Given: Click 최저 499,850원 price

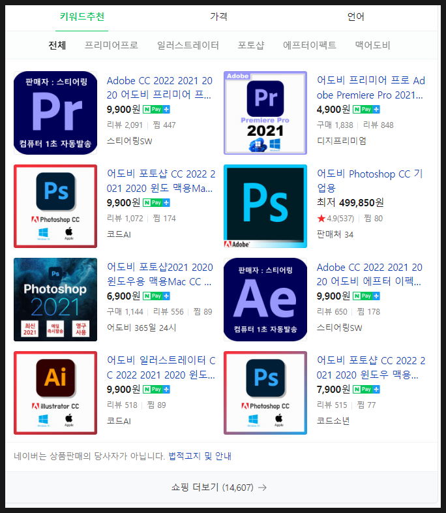Looking at the screenshot, I should click(x=350, y=202).
